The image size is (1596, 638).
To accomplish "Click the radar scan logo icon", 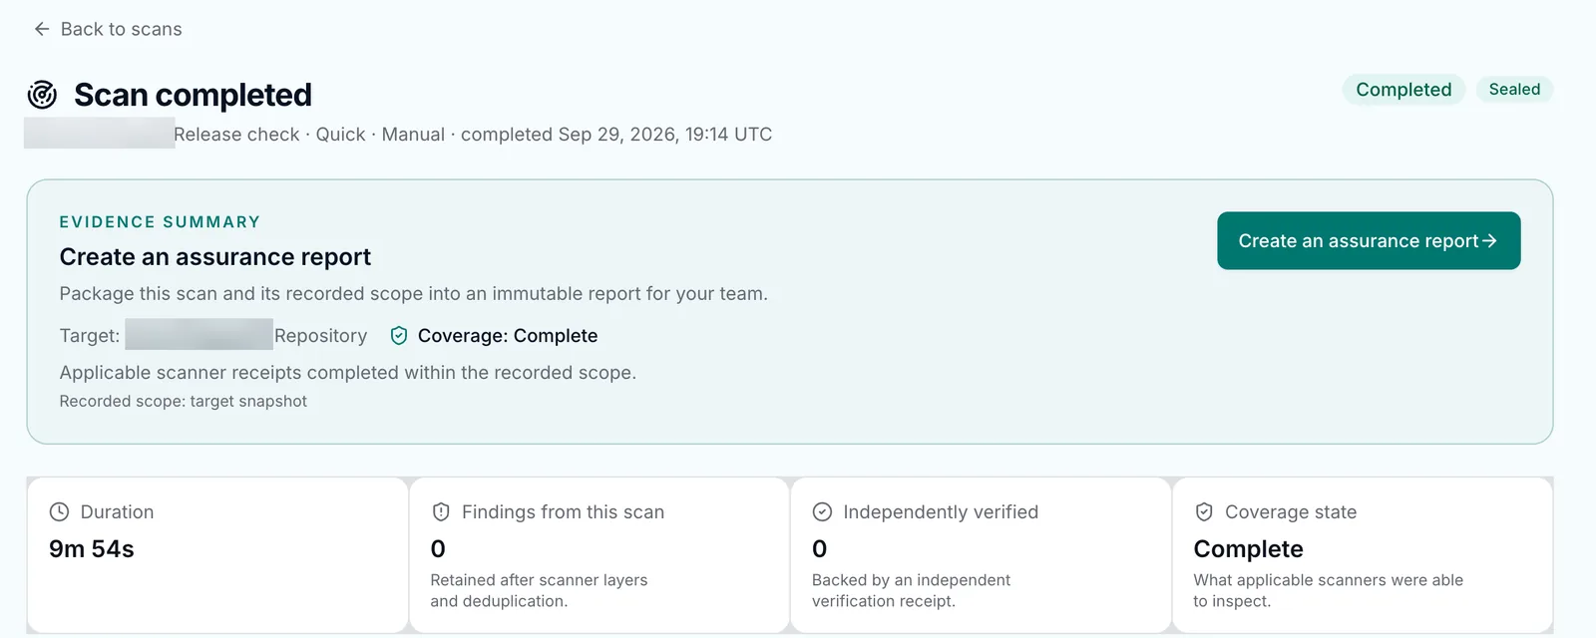I will pos(42,95).
